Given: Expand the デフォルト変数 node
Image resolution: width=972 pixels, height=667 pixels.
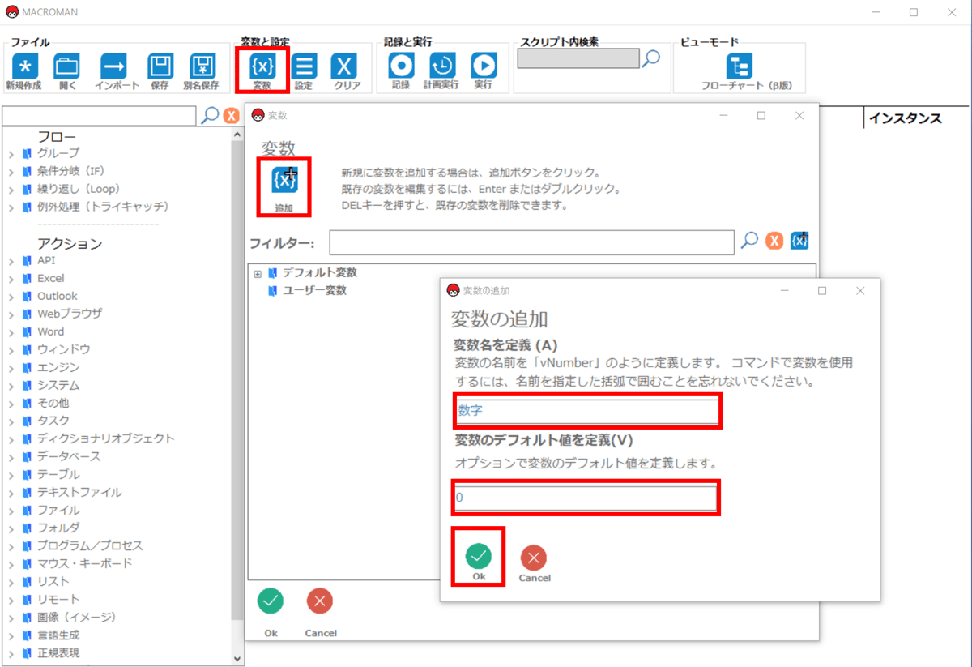Looking at the screenshot, I should (x=258, y=274).
